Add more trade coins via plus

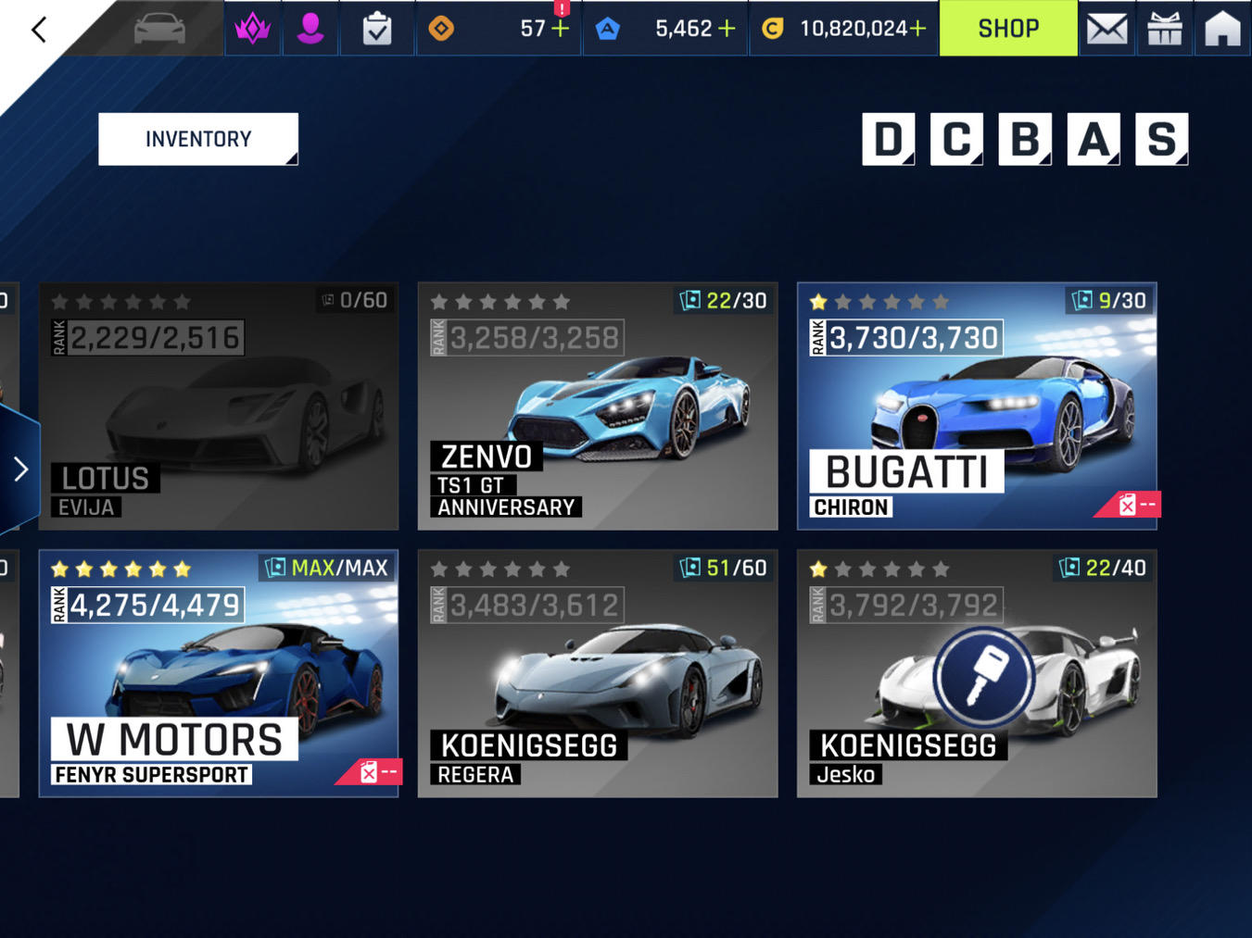pos(560,29)
